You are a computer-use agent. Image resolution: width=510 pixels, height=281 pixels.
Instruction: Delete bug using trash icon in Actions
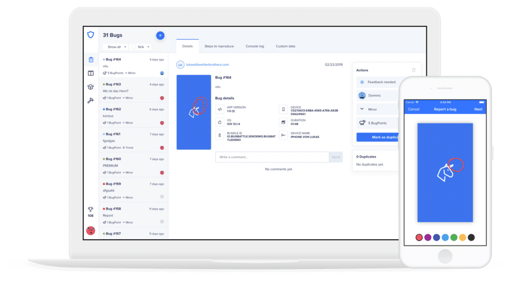pos(413,70)
